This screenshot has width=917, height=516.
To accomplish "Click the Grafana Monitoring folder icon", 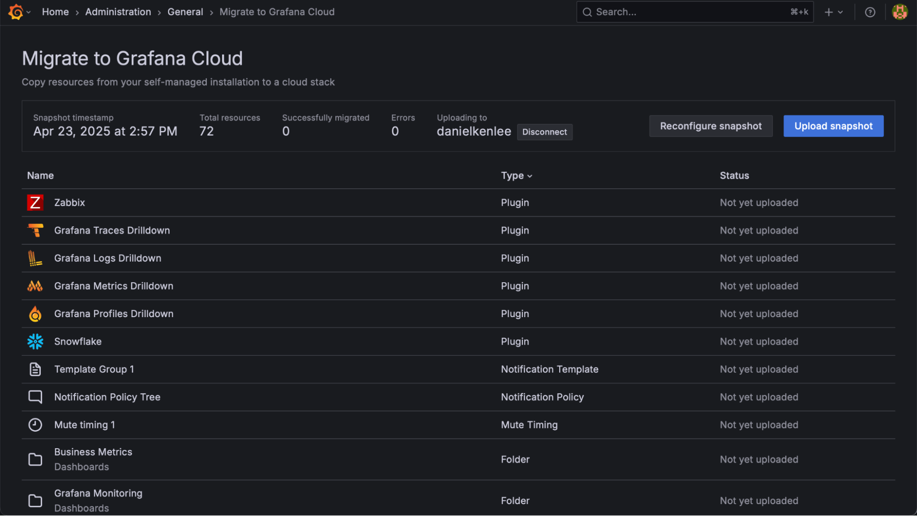I will 35,500.
